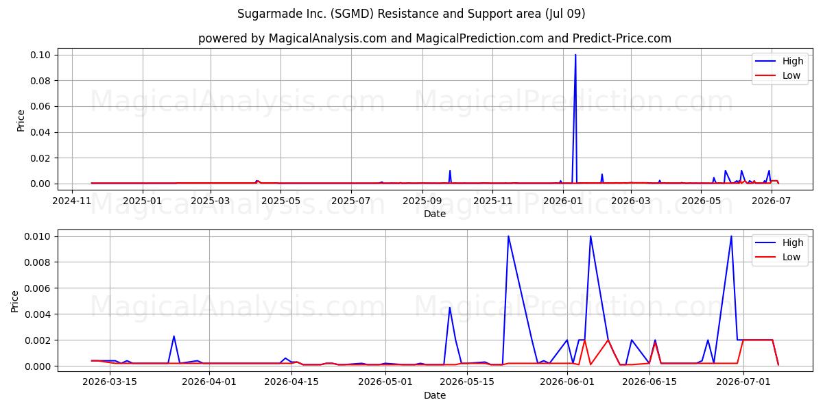Click the '2025-07' x-axis tick label
This screenshot has height=411, width=823.
click(352, 201)
